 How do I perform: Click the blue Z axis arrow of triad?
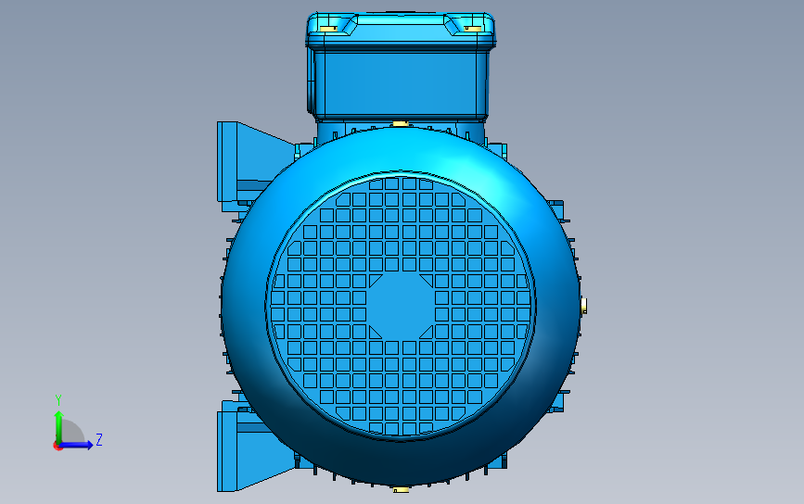77,445
